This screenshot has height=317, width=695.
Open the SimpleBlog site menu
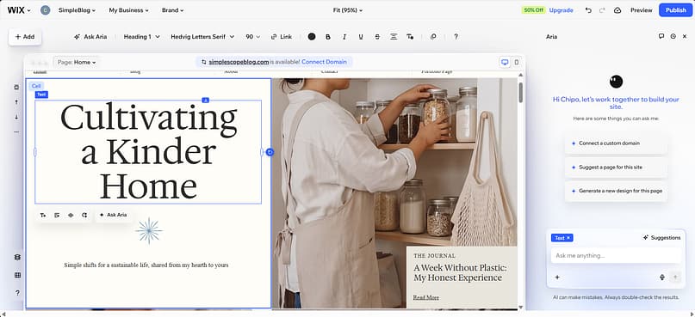pos(77,10)
